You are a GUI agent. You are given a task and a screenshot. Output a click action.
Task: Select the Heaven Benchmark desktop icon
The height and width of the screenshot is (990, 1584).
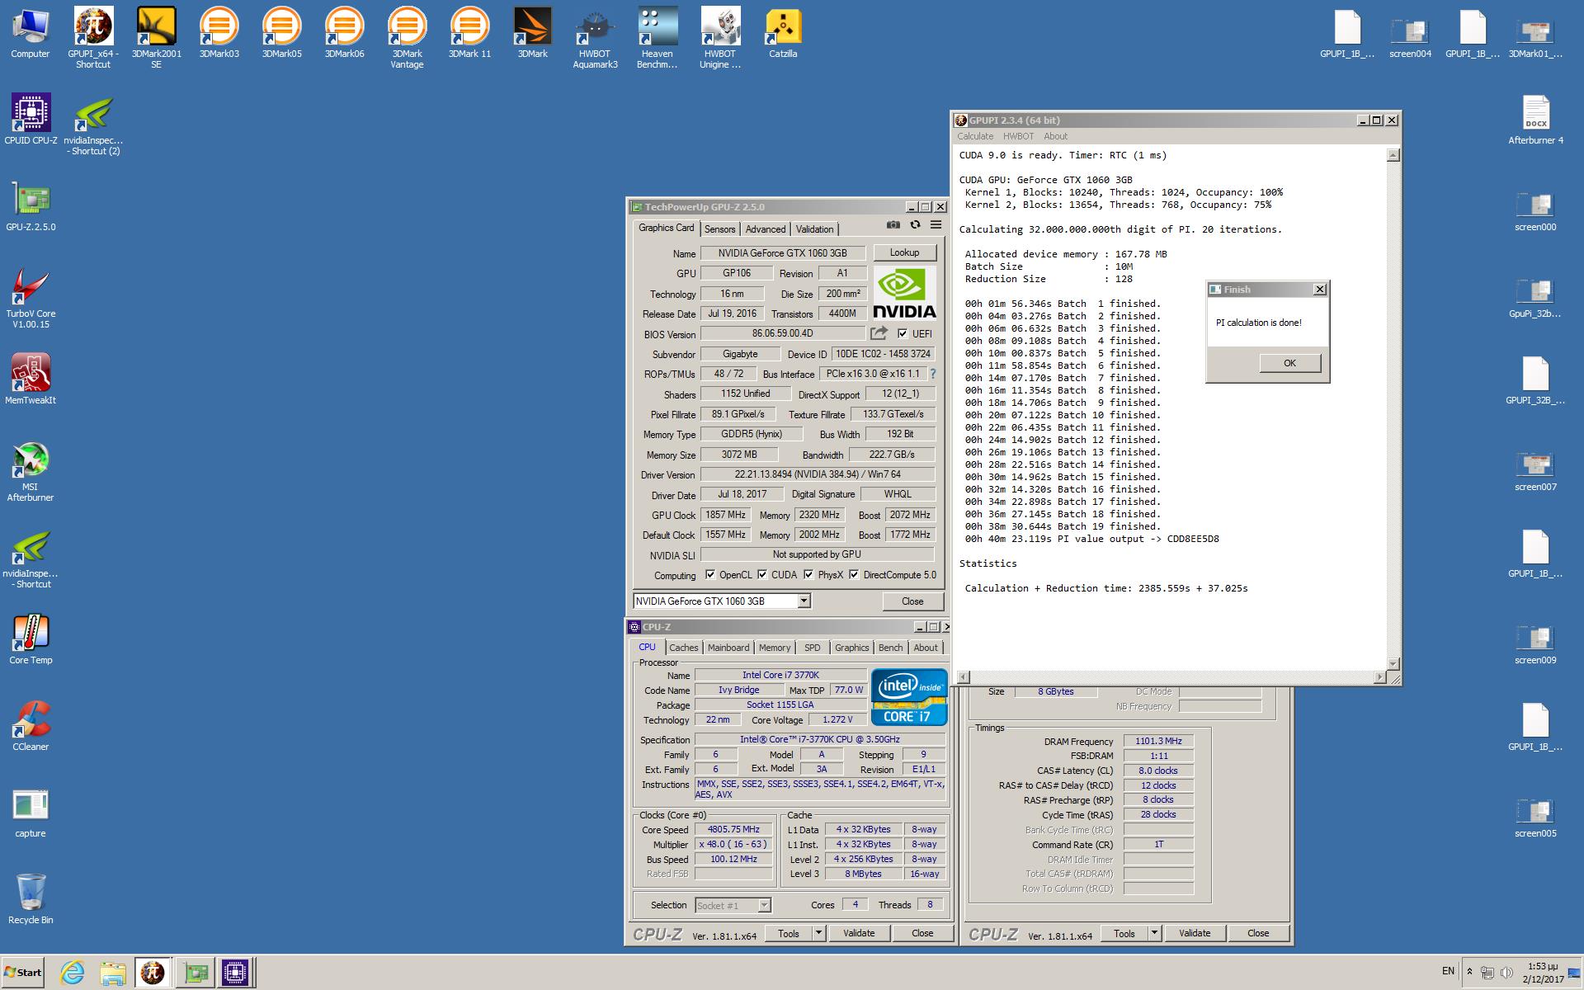[658, 37]
